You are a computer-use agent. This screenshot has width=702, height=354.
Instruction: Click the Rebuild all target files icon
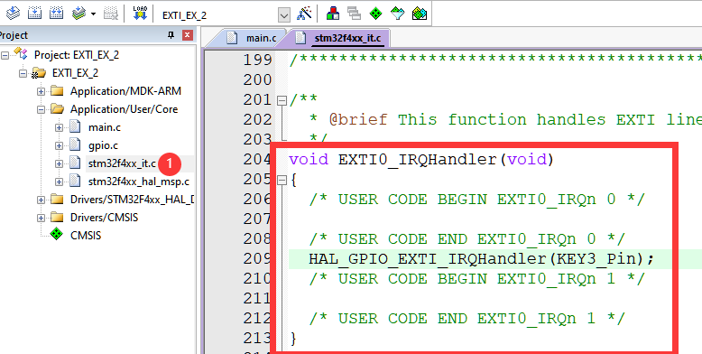coord(56,13)
